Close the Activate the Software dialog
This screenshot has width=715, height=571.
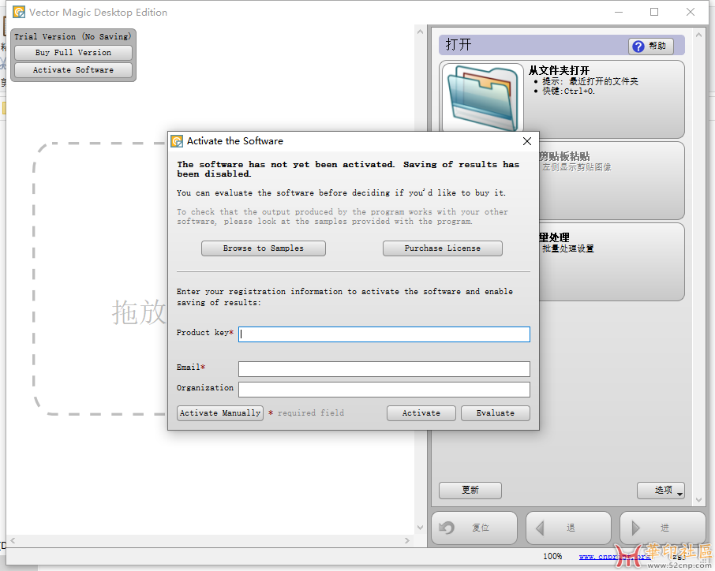pyautogui.click(x=527, y=141)
